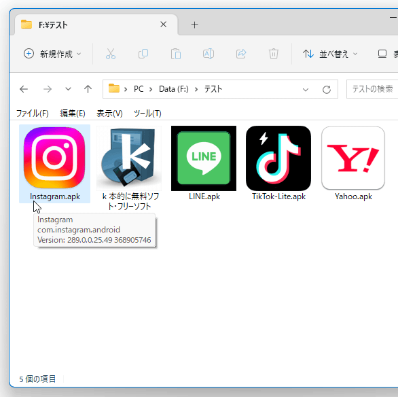
Task: Focus the テストの検索 search box
Action: (x=372, y=89)
